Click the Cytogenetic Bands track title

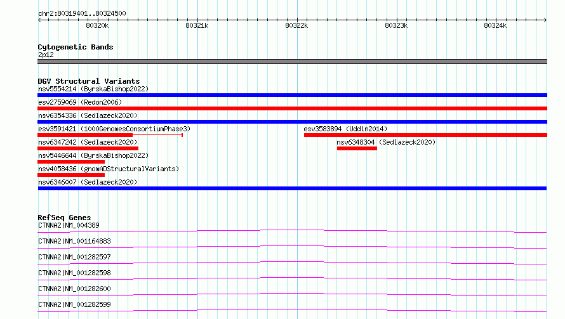pyautogui.click(x=76, y=47)
